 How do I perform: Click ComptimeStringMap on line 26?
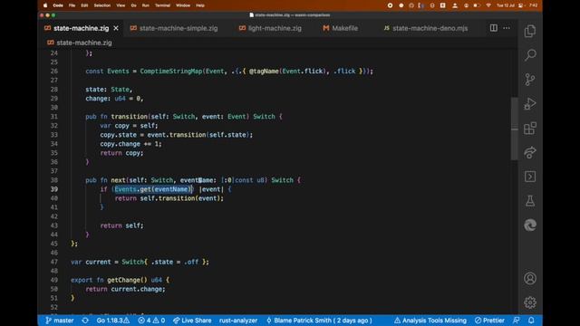pyautogui.click(x=171, y=71)
